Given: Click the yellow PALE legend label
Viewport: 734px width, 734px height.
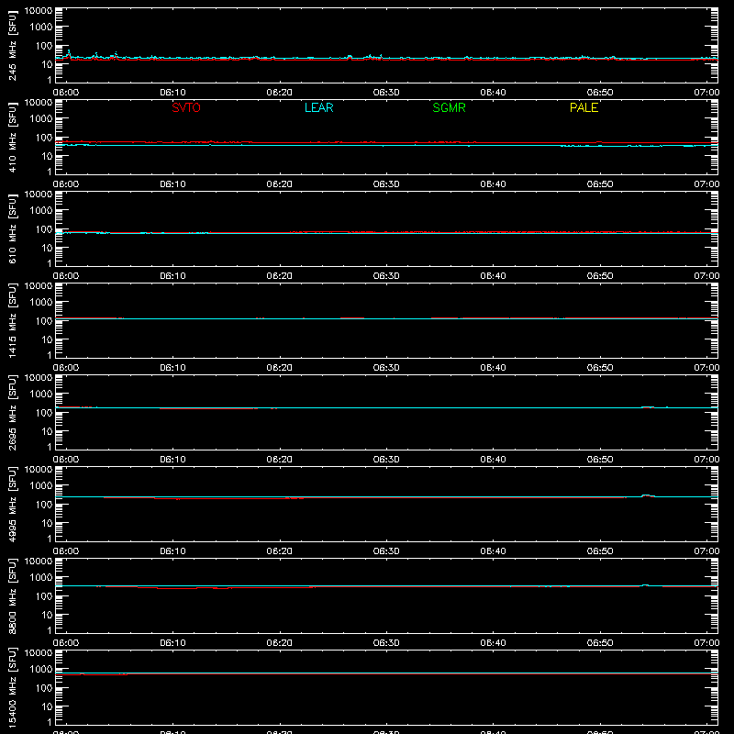Looking at the screenshot, I should point(584,107).
